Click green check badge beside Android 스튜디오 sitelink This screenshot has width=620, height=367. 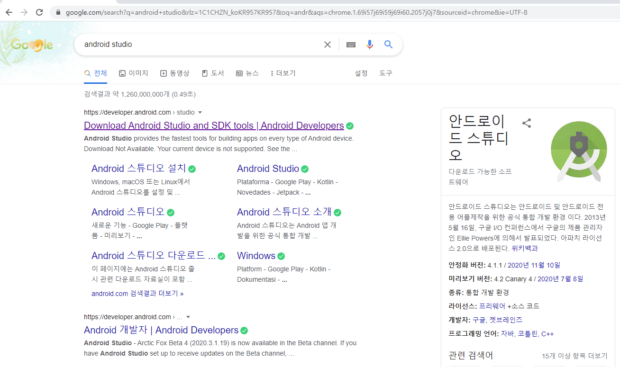click(171, 213)
